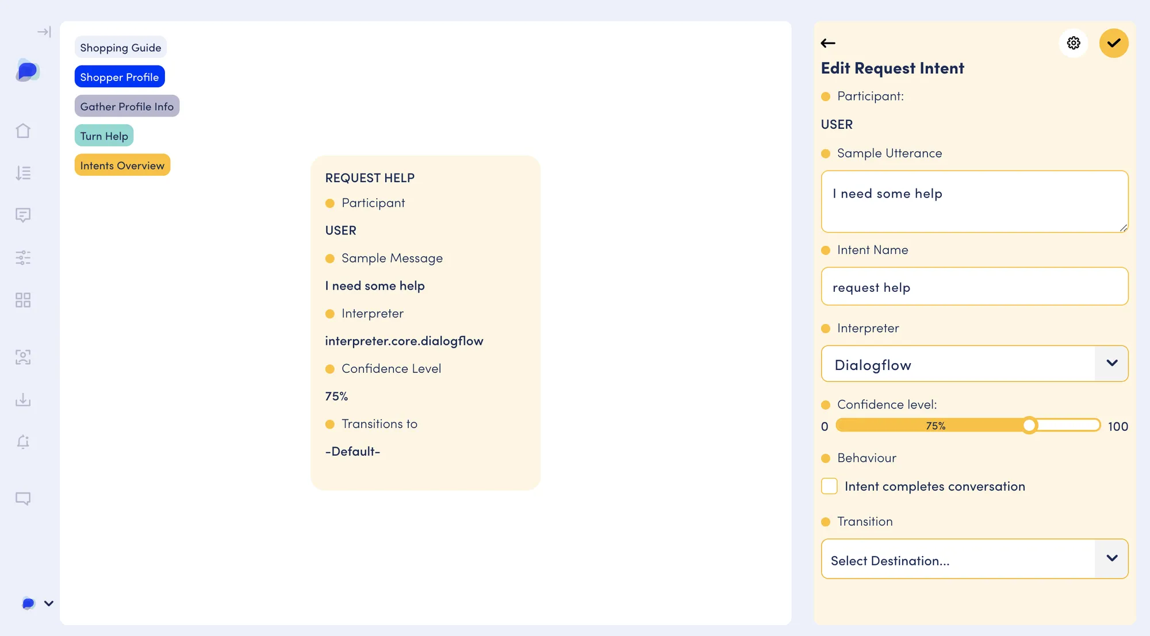1150x636 pixels.
Task: Click 'I need some help' in card
Action: coord(375,286)
